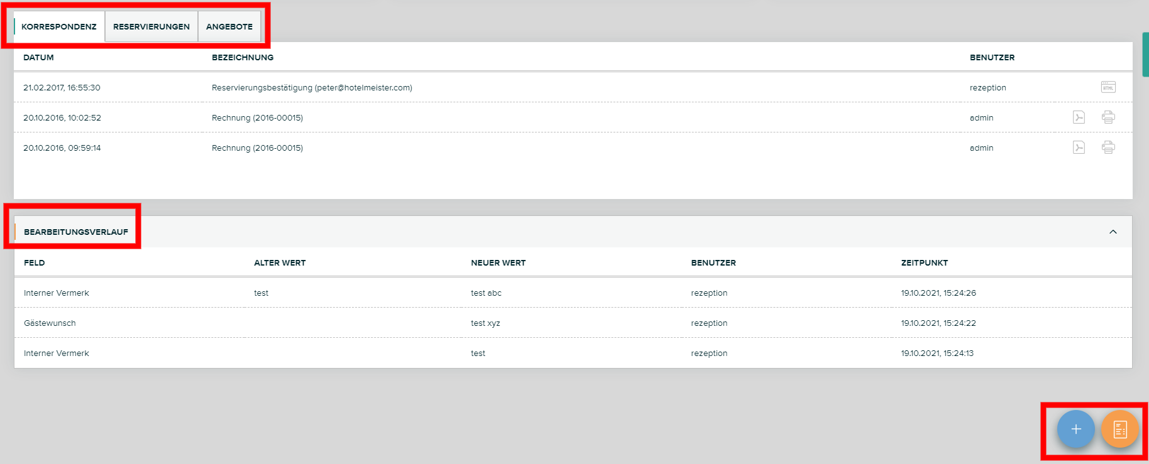Image resolution: width=1149 pixels, height=464 pixels.
Task: Select the Angebote tab
Action: [229, 26]
